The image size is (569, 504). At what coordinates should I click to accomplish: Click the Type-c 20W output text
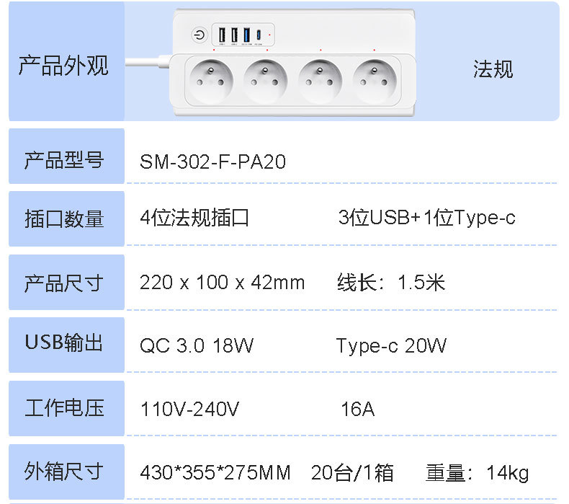tap(391, 346)
